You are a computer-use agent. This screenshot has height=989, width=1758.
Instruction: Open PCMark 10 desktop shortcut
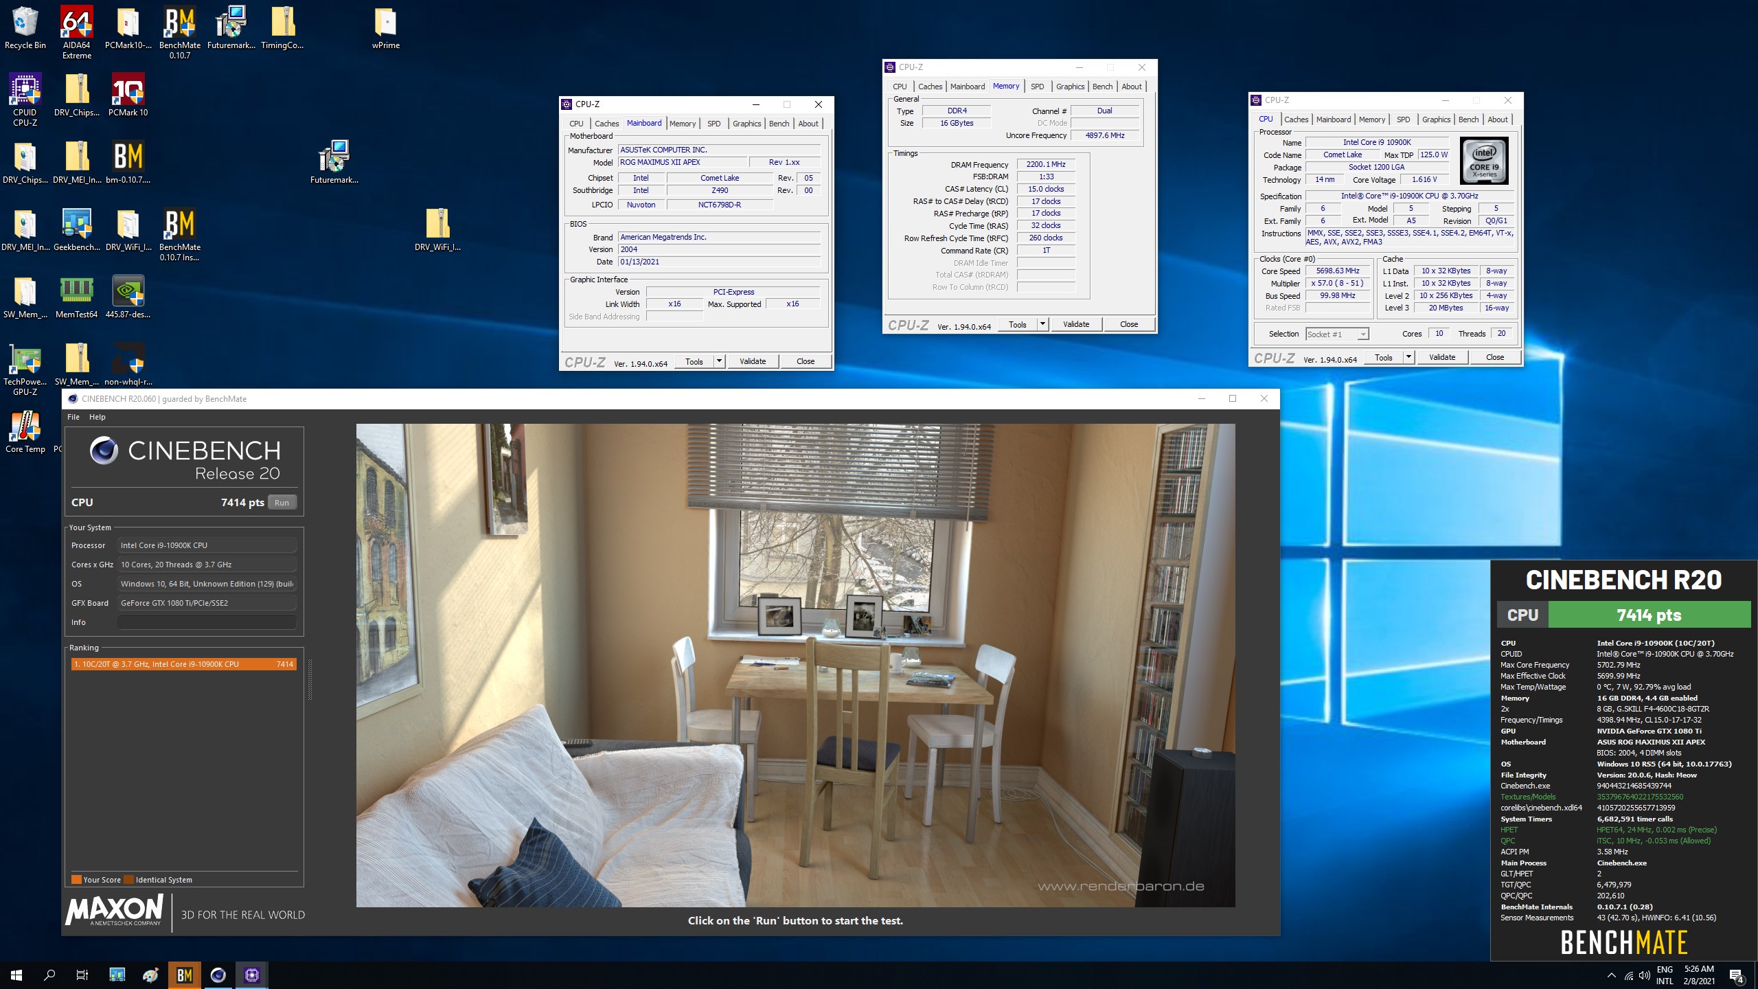(128, 96)
